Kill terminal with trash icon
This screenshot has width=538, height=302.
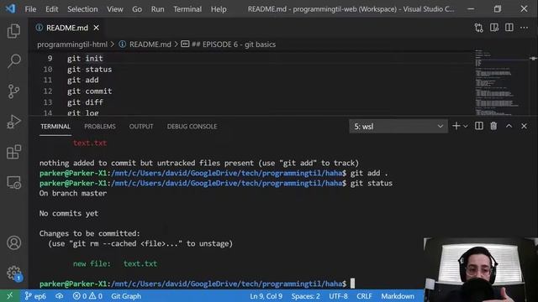[x=493, y=126]
